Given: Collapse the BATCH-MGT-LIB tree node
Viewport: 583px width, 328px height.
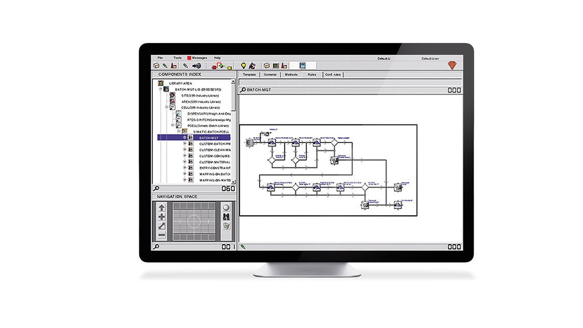Looking at the screenshot, I should tap(161, 89).
